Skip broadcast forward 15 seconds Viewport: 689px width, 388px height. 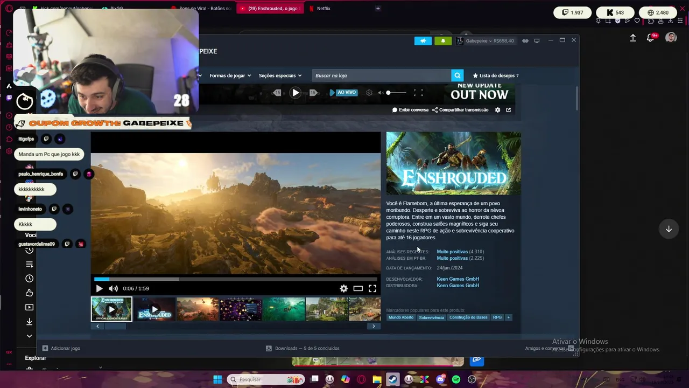(313, 93)
